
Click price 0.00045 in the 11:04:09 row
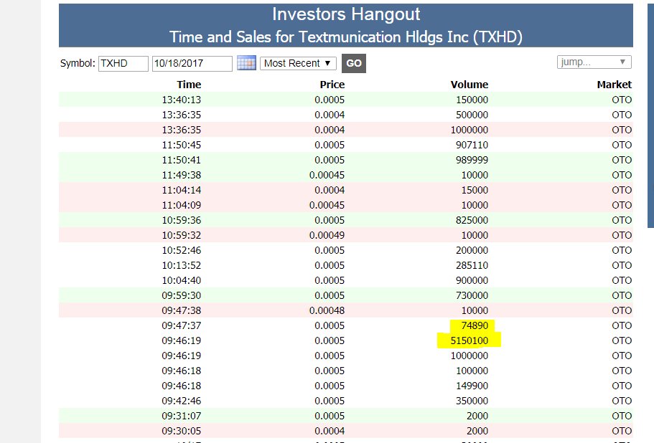click(327, 205)
